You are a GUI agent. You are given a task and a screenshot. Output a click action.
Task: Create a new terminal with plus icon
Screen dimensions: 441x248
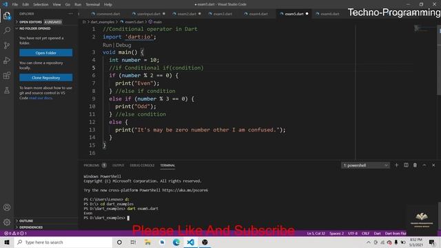pos(397,165)
